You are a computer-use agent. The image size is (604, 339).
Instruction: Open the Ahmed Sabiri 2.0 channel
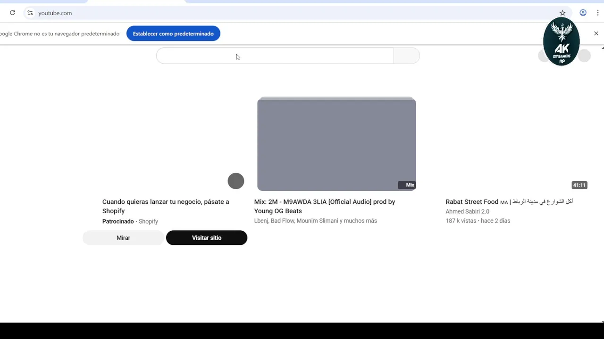point(467,211)
